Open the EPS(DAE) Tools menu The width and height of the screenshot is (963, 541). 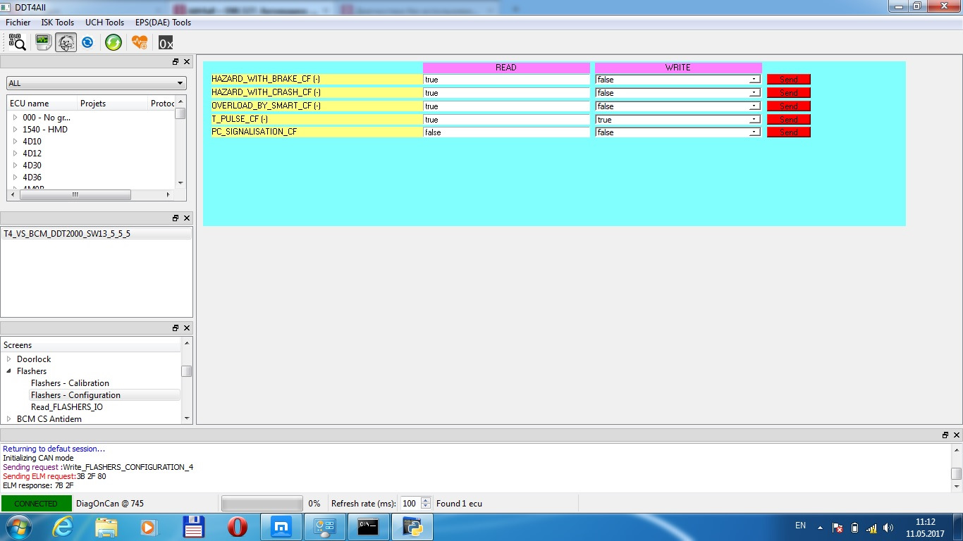coord(163,23)
